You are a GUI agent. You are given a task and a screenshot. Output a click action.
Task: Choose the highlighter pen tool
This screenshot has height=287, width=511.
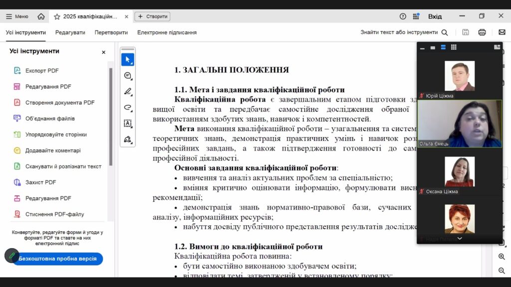point(128,92)
